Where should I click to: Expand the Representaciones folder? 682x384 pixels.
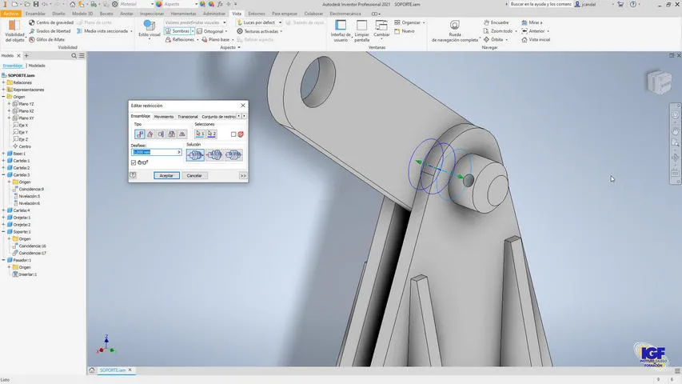tap(3, 90)
